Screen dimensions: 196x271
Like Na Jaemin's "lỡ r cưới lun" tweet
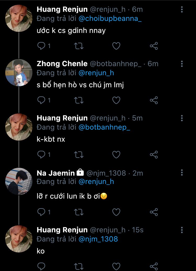click(x=116, y=211)
